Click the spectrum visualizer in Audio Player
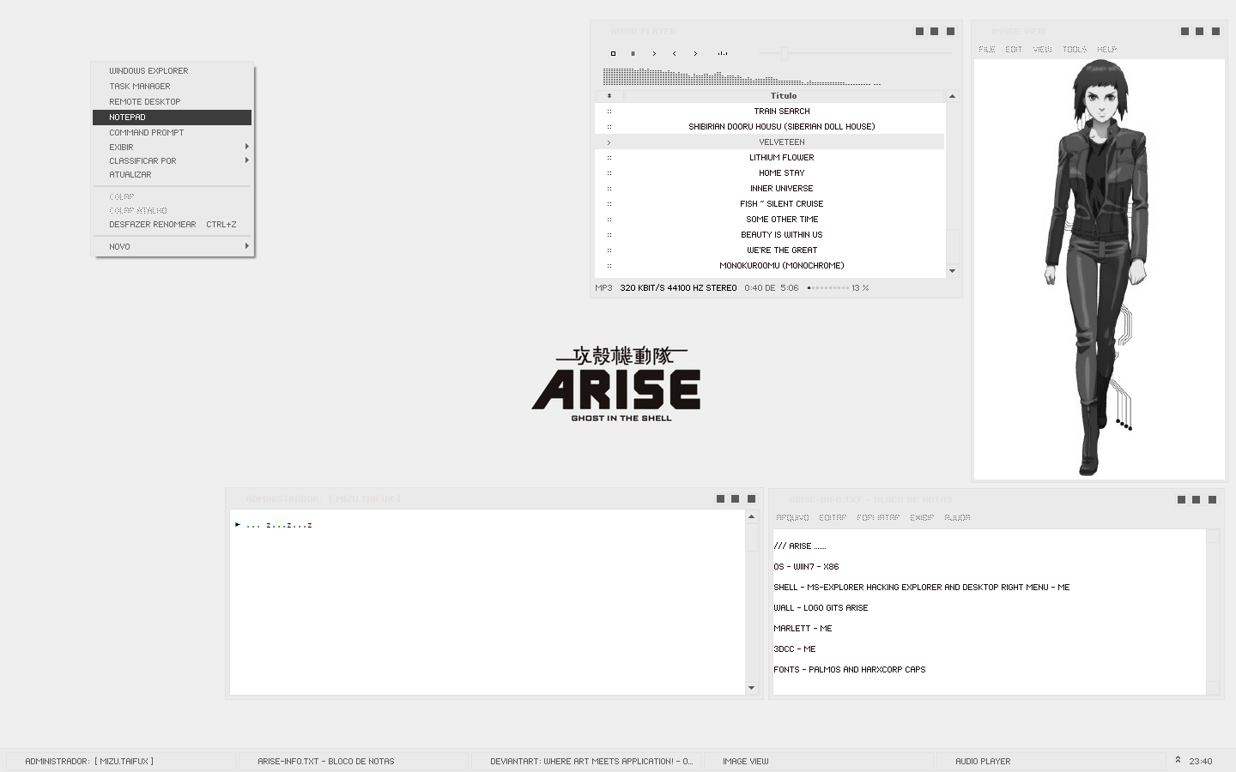The width and height of the screenshot is (1236, 772). coord(742,77)
